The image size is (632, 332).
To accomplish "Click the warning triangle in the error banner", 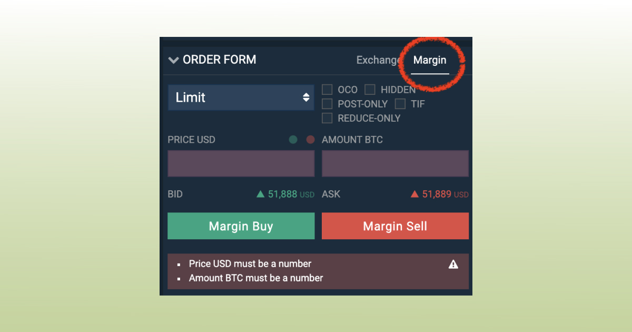I will 453,264.
